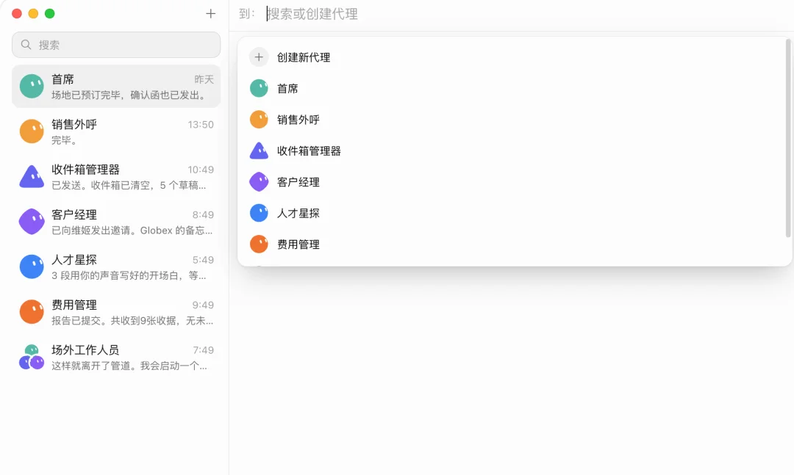794x475 pixels.
Task: Click 费用管理 avatar in dropdown
Action: tap(259, 244)
